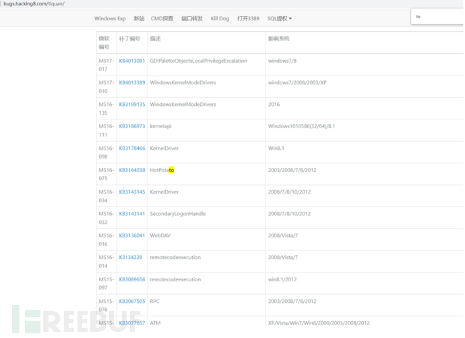Screen dimensions: 465x338
Task: Select the ATM description
Action: [155, 323]
